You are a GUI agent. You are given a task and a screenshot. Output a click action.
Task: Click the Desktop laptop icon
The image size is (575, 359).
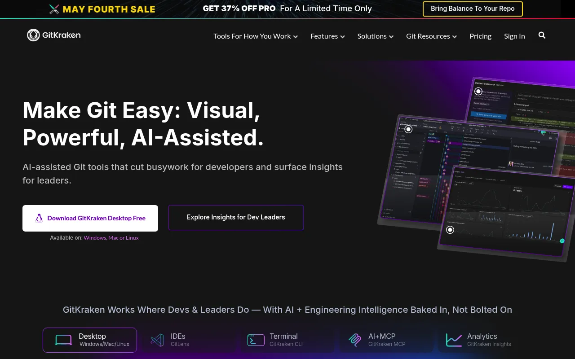click(x=63, y=340)
